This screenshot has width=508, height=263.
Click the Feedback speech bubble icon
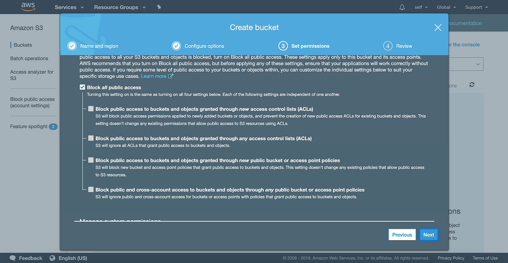13,258
